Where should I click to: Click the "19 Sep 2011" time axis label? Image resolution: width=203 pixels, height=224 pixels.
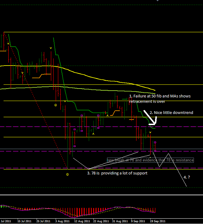(x=158, y=221)
